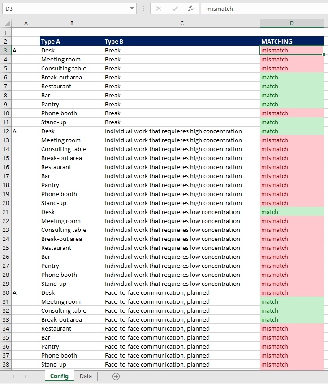Image resolution: width=328 pixels, height=384 pixels.
Task: Click the Enter checkmark icon in formula bar
Action: (x=175, y=9)
